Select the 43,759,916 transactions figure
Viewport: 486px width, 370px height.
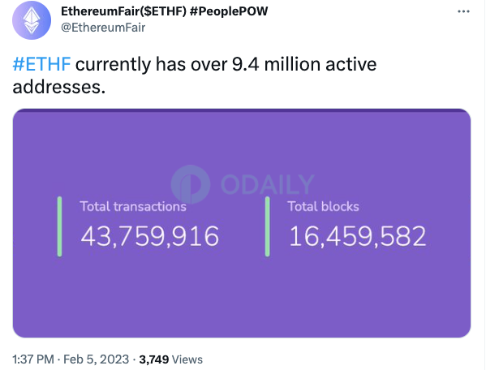click(150, 236)
